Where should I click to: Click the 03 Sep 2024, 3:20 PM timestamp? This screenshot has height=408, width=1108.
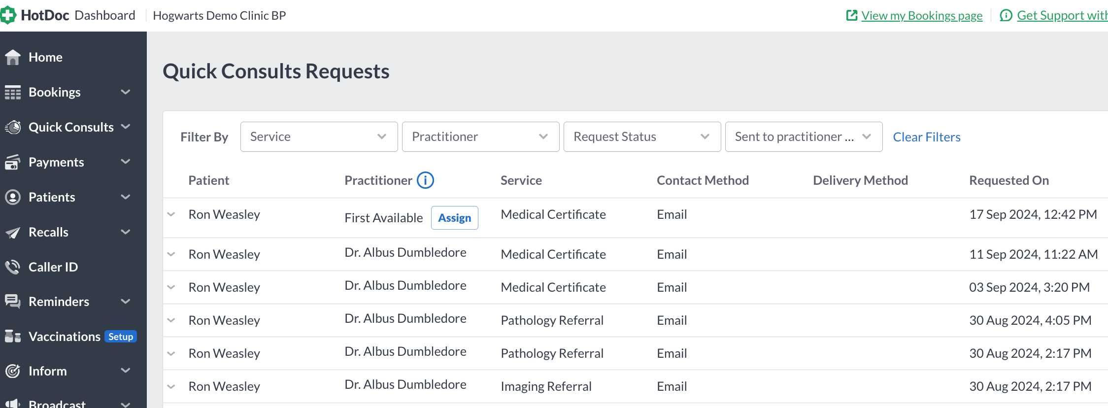(x=1029, y=287)
